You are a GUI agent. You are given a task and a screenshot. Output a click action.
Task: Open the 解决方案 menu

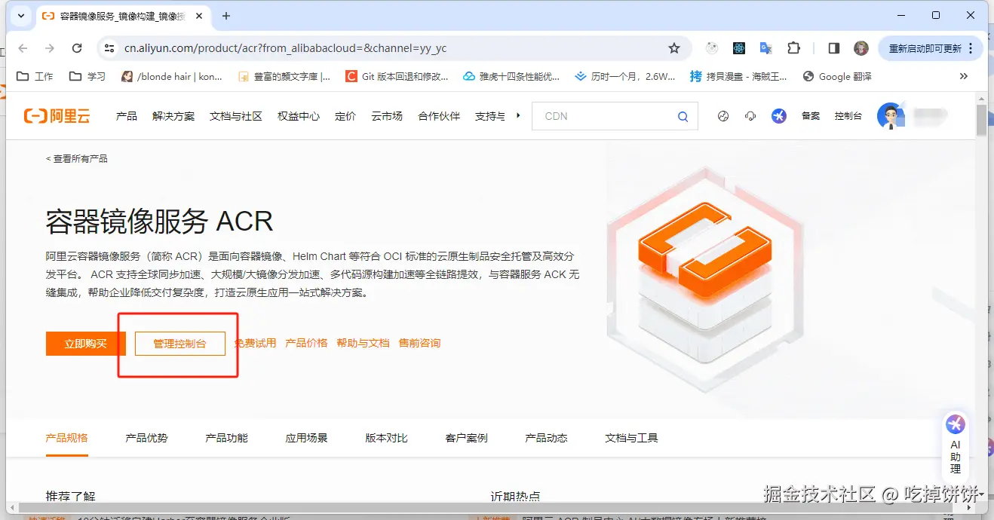[173, 116]
